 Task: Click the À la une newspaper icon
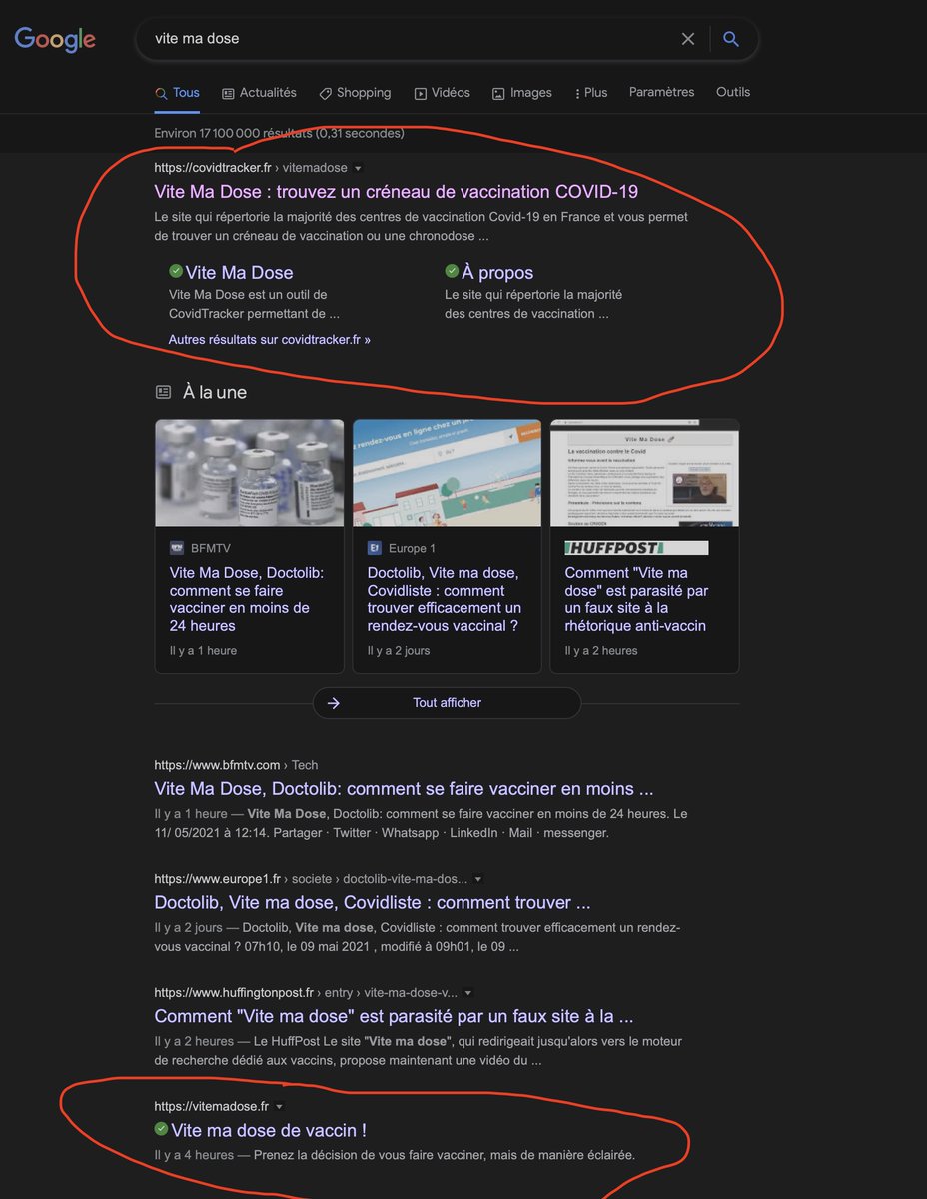(x=163, y=393)
